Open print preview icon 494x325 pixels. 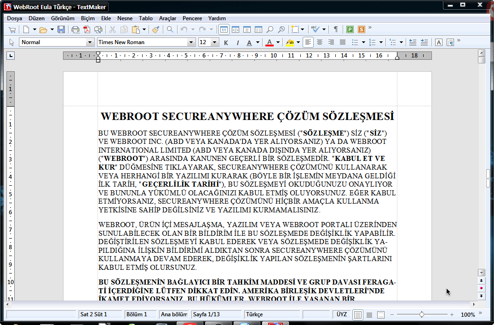98,29
